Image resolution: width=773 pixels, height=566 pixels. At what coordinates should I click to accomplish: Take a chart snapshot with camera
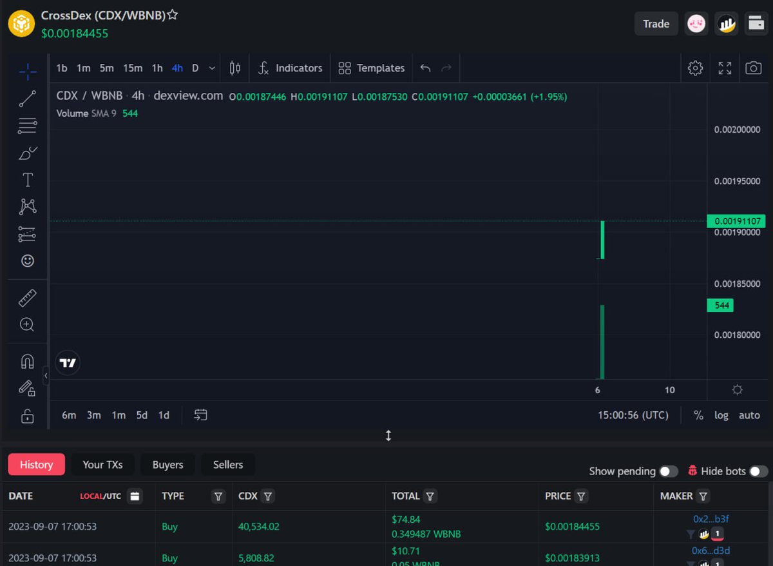click(x=753, y=68)
